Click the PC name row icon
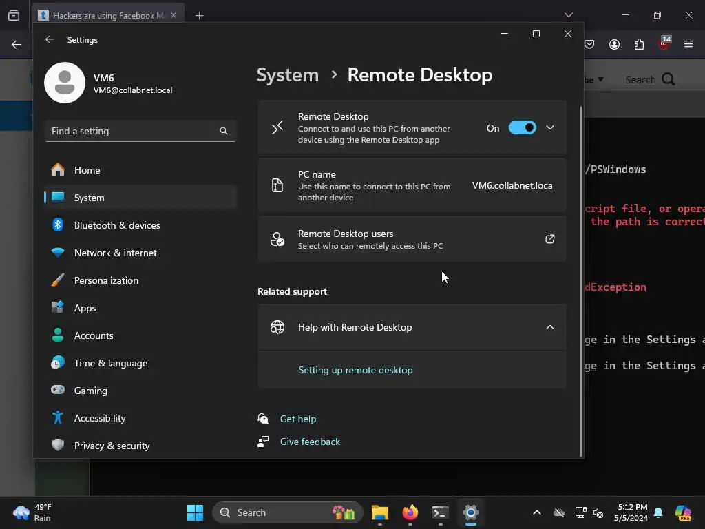The width and height of the screenshot is (705, 529). tap(277, 185)
